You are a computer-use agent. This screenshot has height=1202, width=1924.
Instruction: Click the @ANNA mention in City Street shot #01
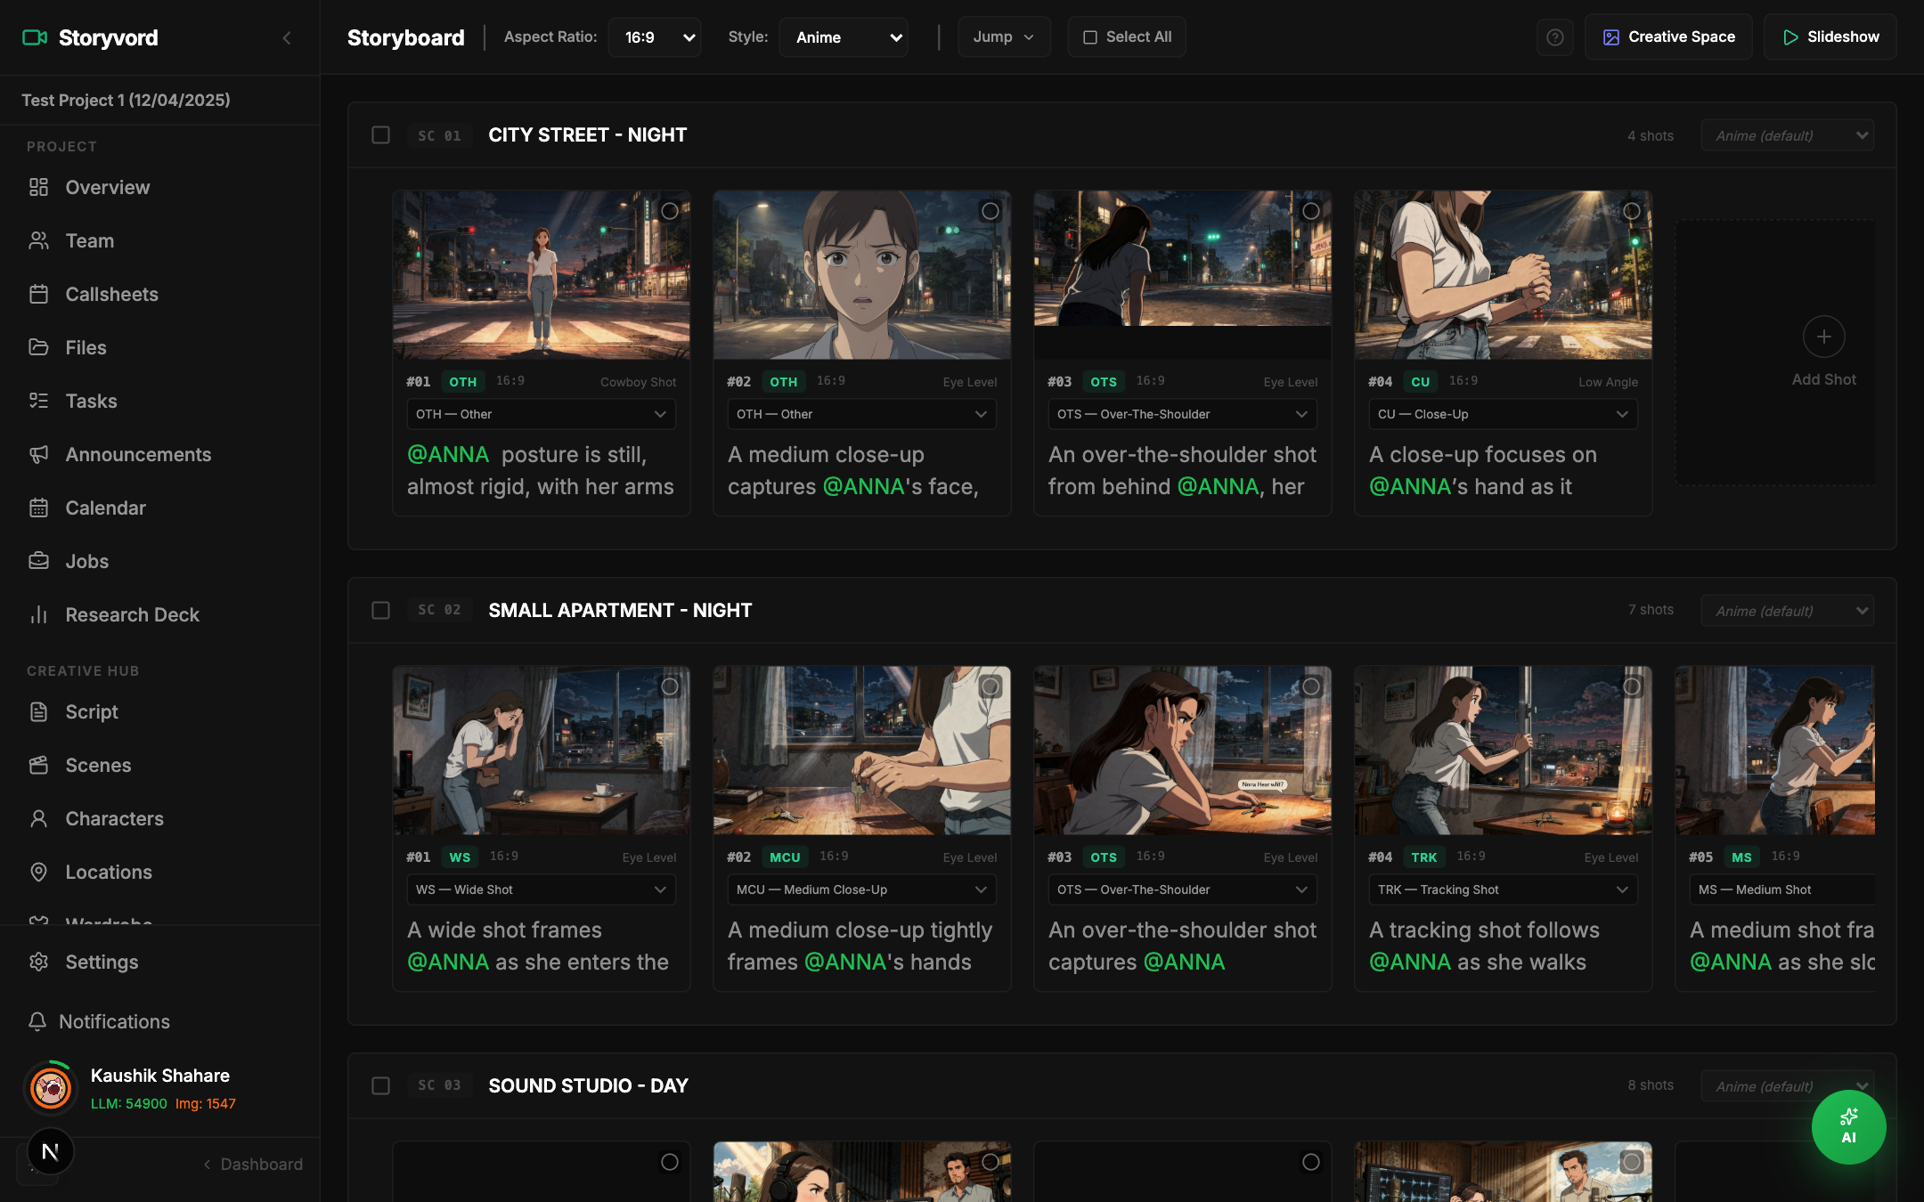(x=448, y=454)
